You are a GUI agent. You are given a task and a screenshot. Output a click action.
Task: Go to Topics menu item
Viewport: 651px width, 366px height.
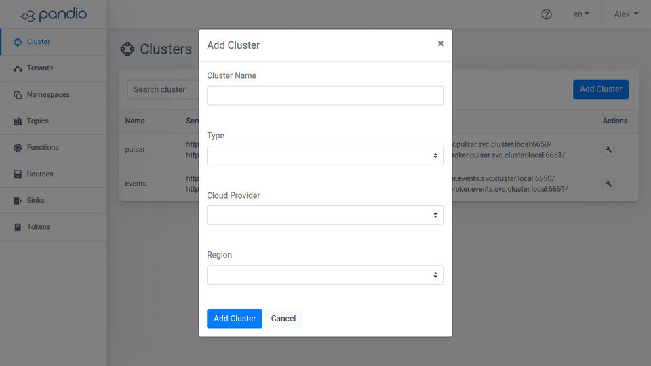[54, 121]
